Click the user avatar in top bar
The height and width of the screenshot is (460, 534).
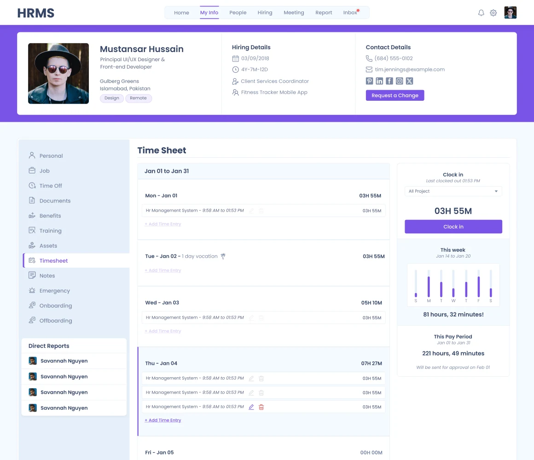click(510, 12)
